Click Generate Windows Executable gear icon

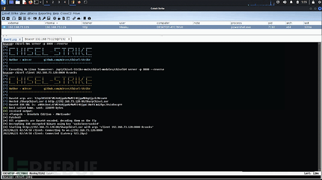[55, 19]
